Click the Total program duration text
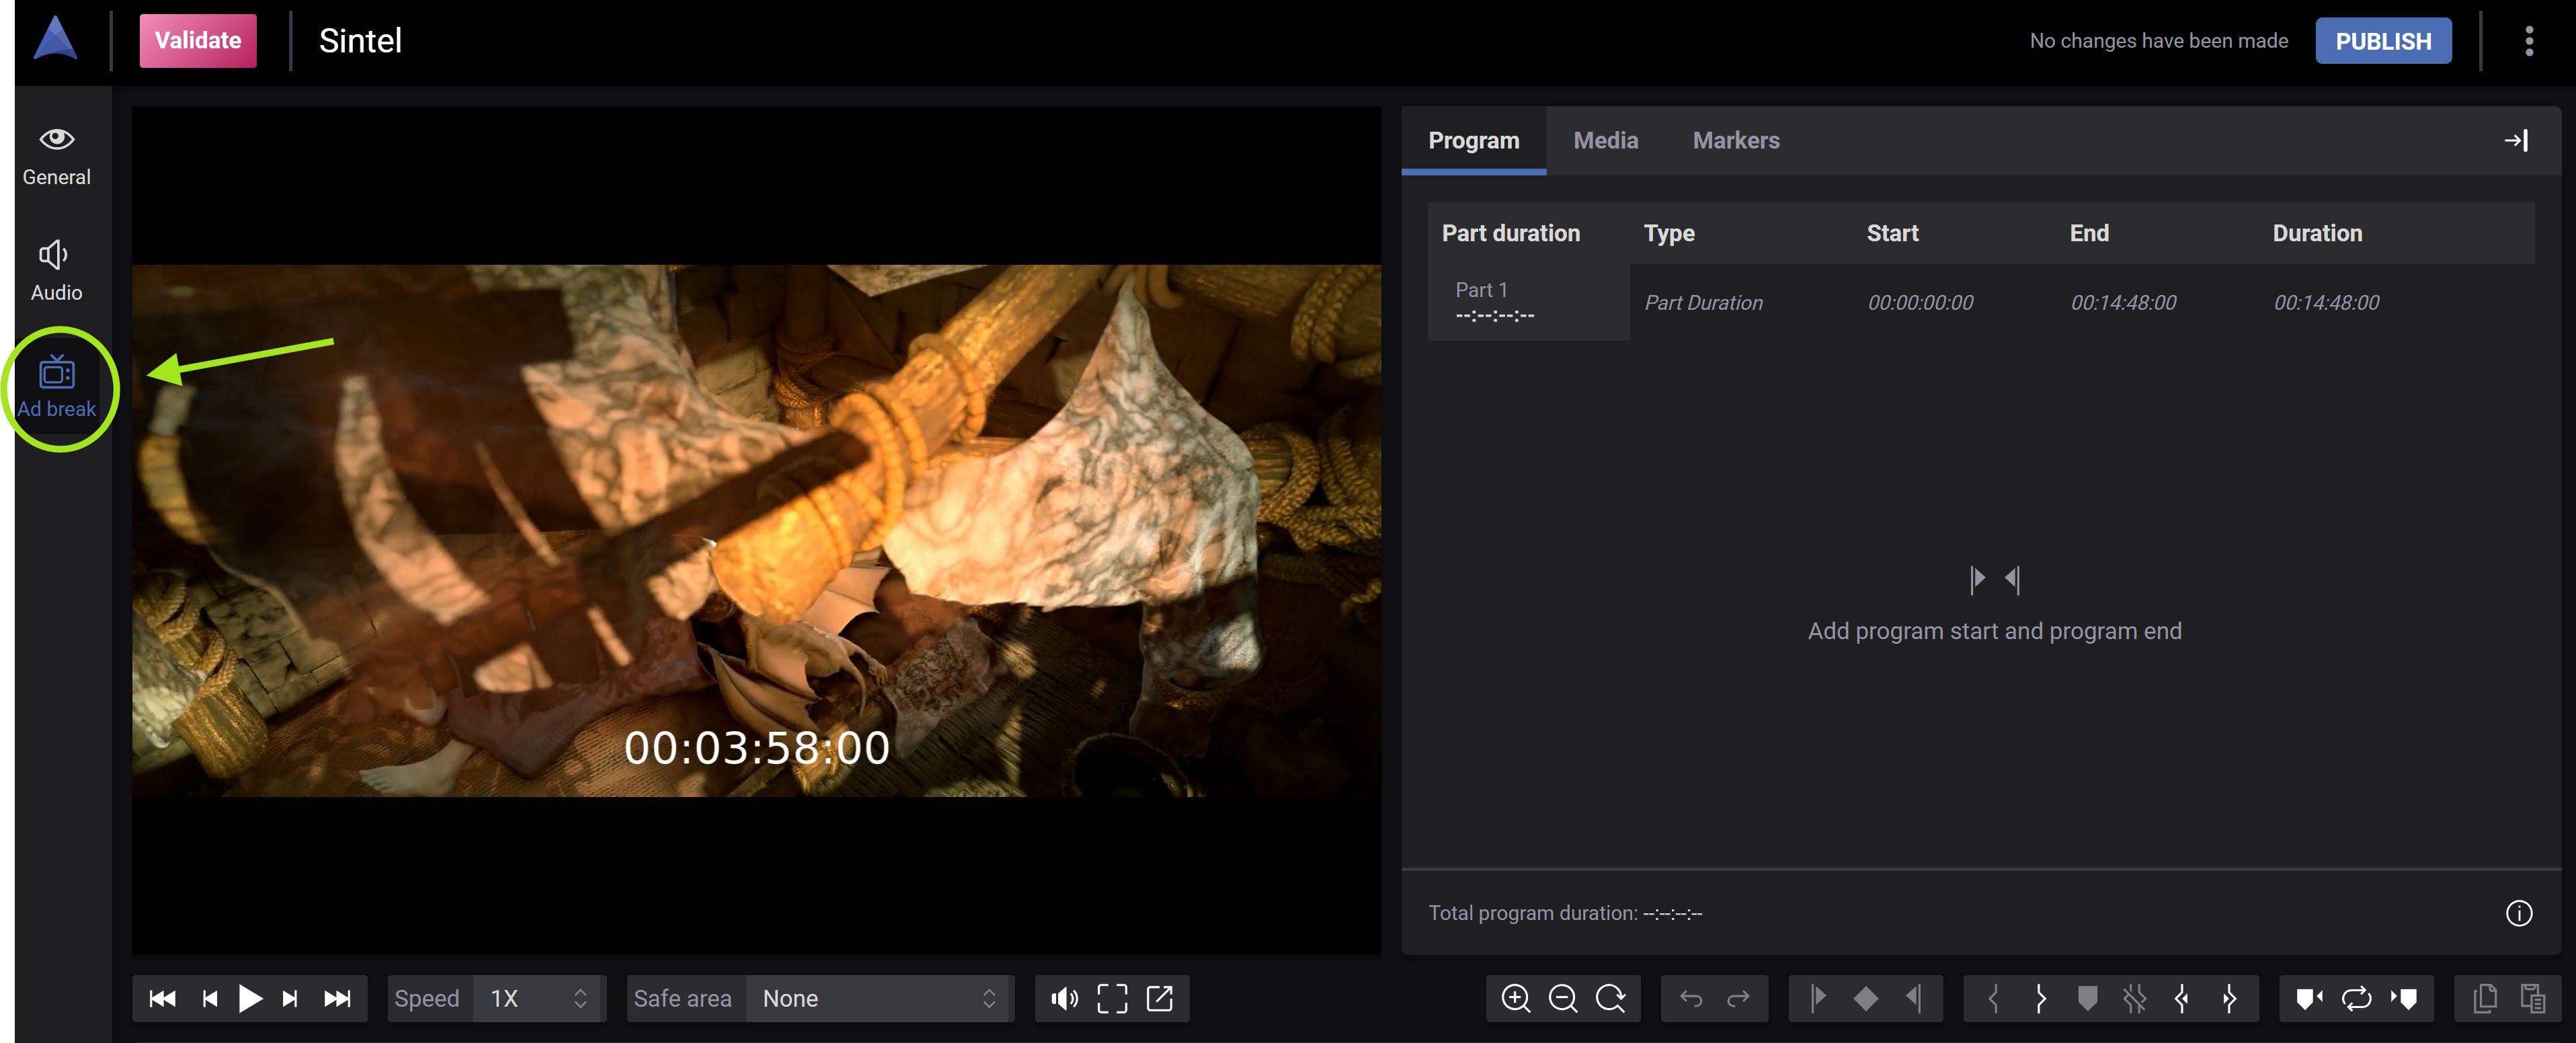This screenshot has height=1043, width=2576. 1565,913
